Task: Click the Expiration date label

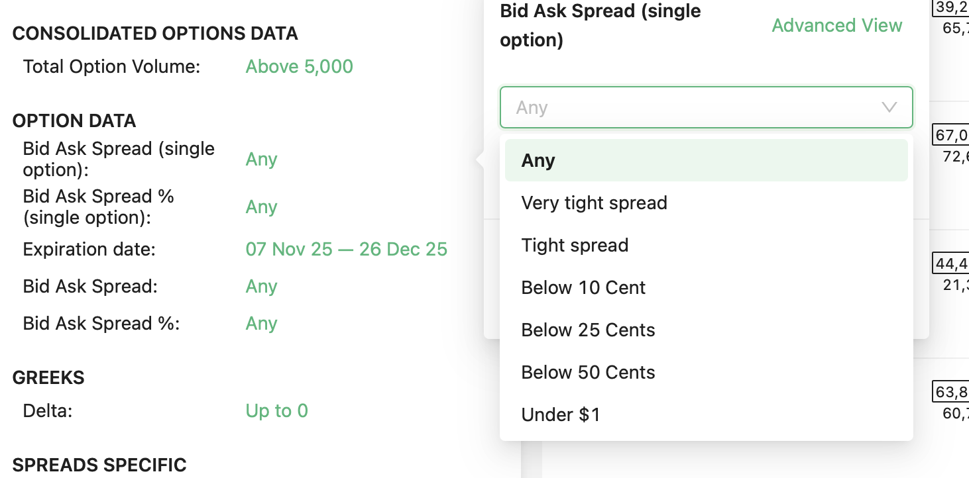Action: coord(89,249)
